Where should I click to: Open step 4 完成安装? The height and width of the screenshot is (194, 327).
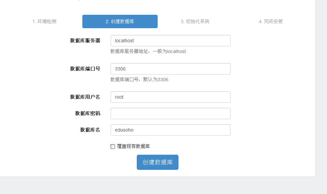coord(271,21)
